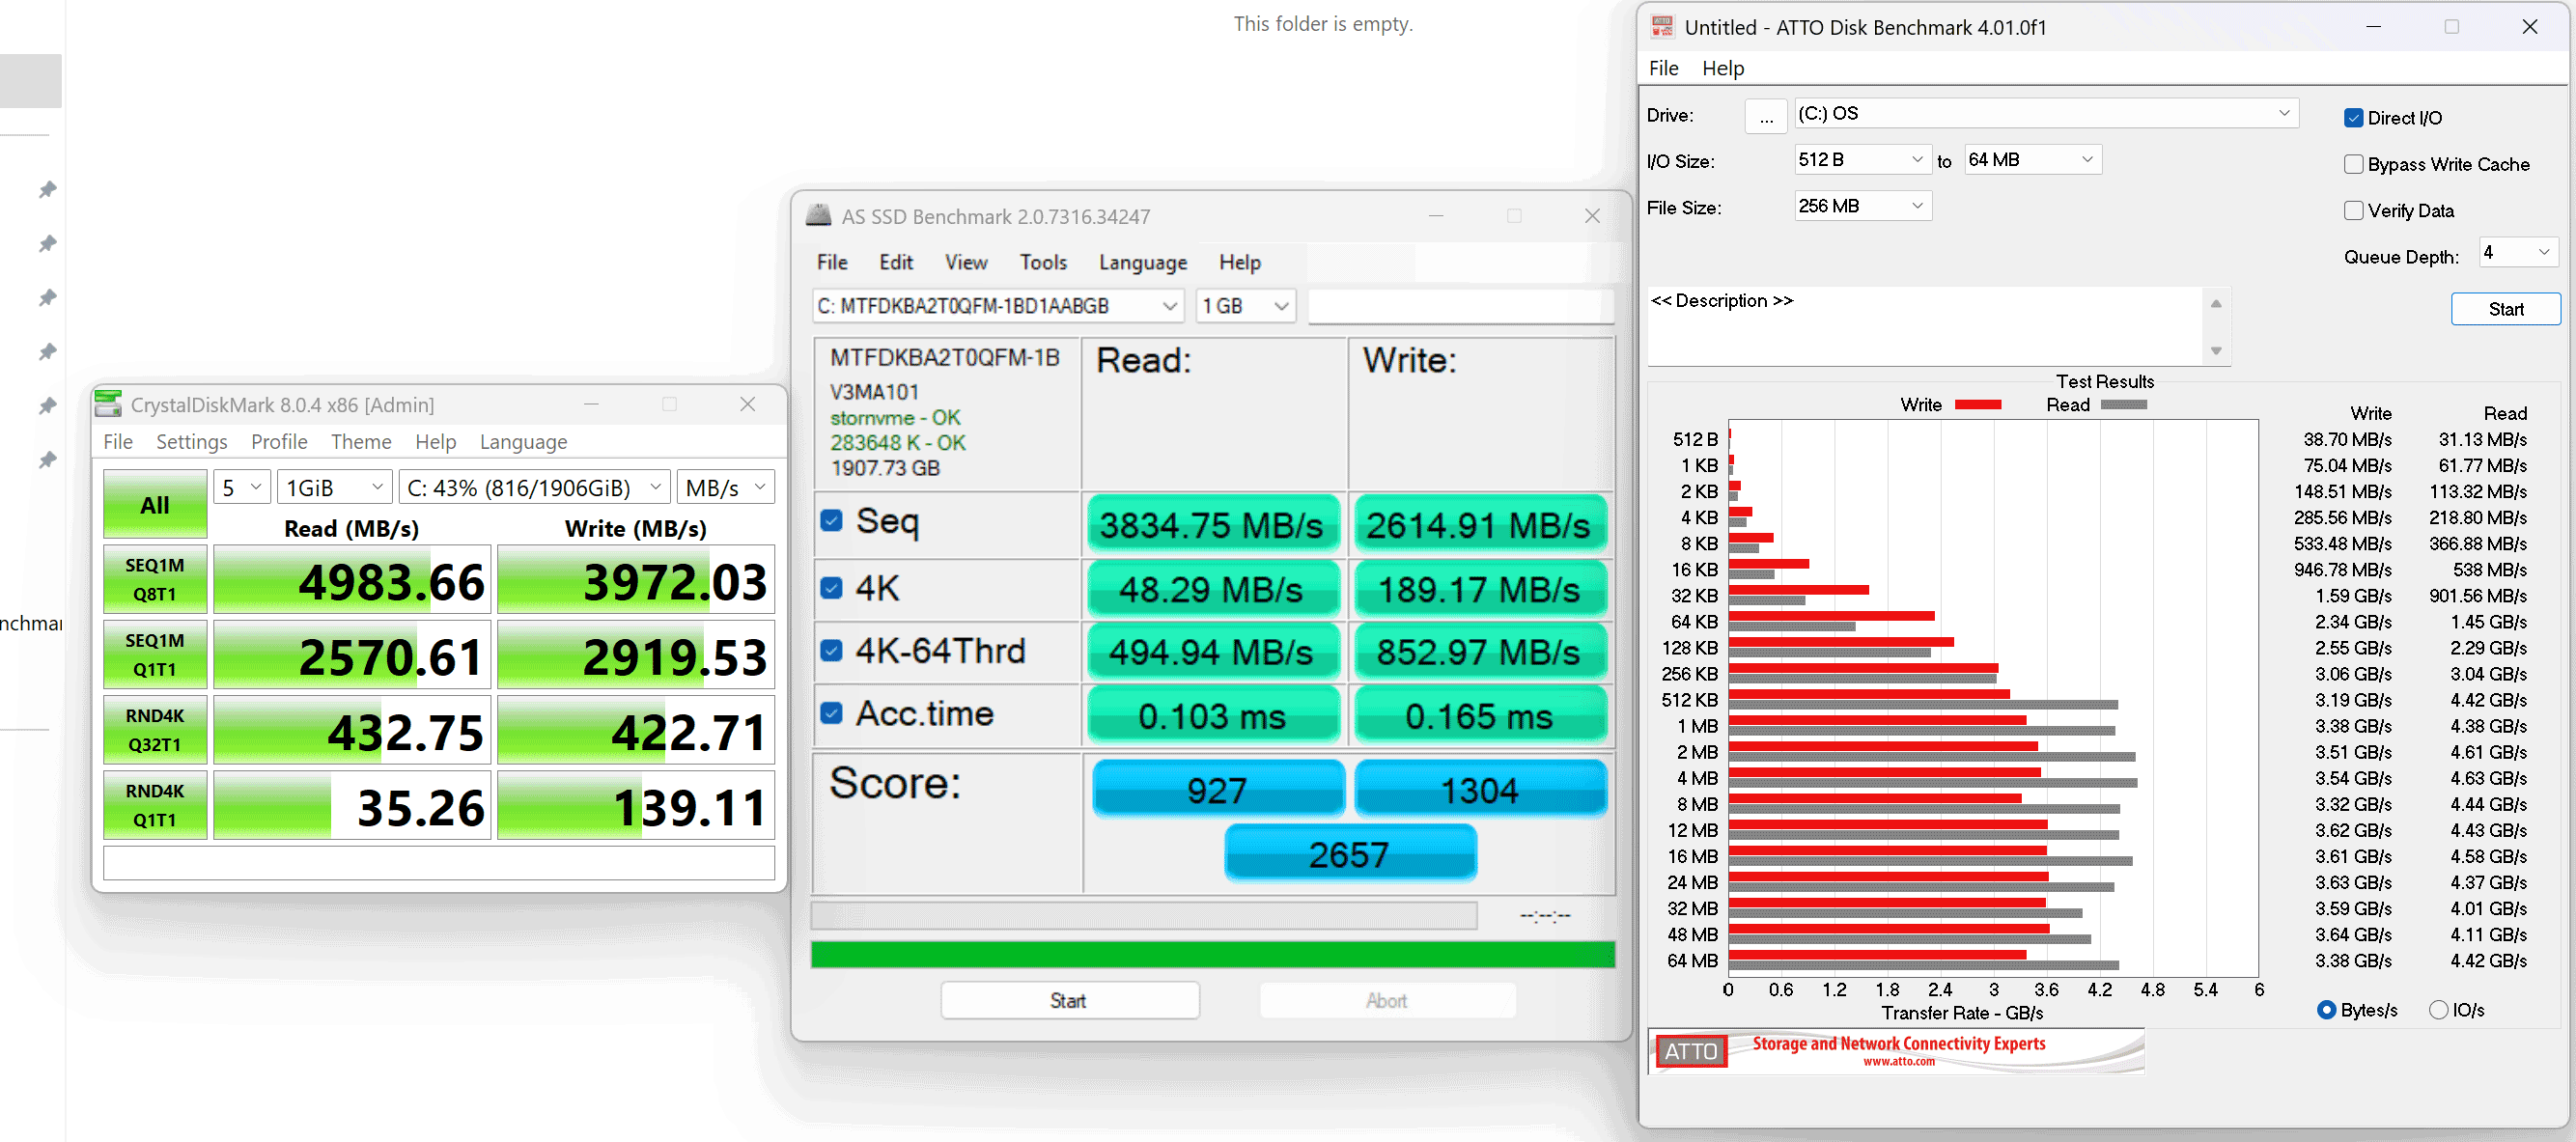Open Tools menu in AS SSD Benchmark
Viewport: 2576px width, 1142px height.
(x=1042, y=262)
